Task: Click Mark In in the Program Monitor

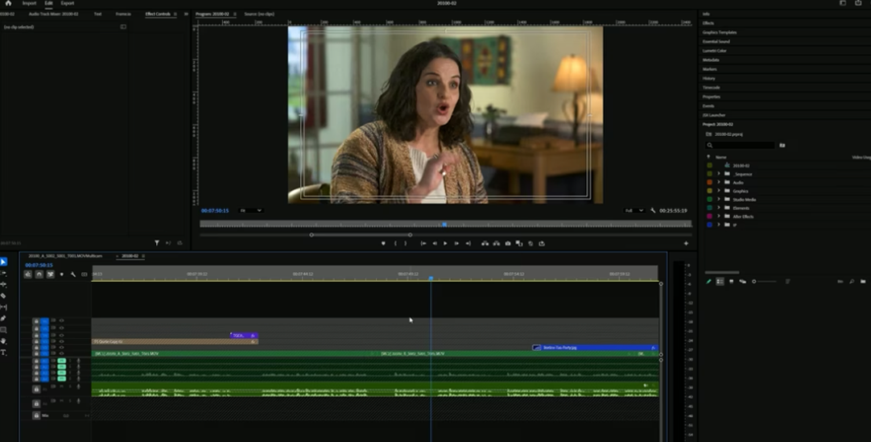Action: (x=395, y=243)
